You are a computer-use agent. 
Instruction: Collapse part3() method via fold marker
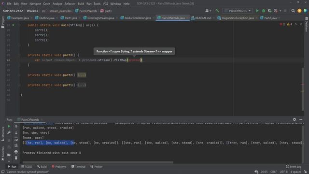tap(19, 55)
